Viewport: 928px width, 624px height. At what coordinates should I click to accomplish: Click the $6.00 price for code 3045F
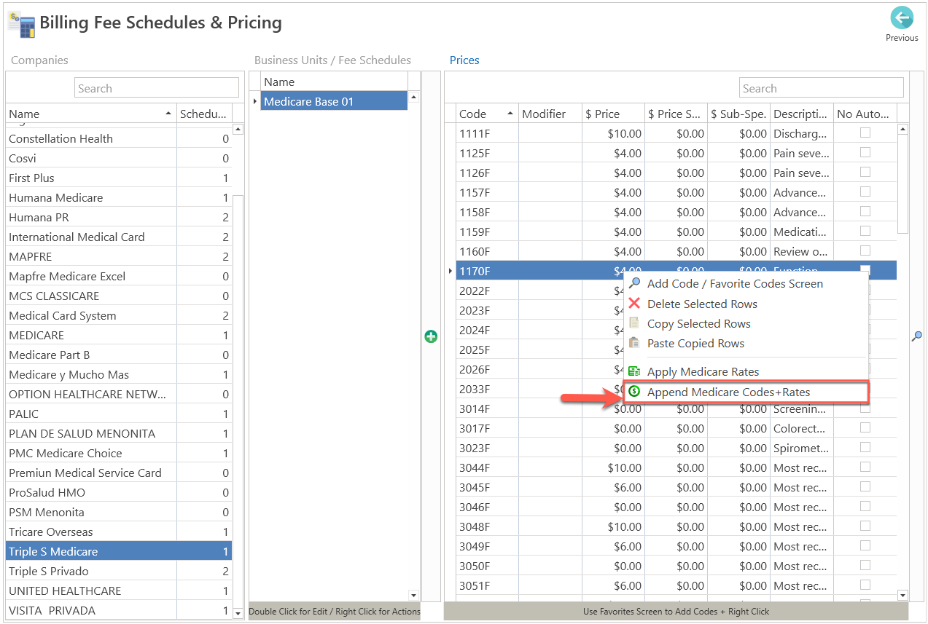pyautogui.click(x=613, y=487)
